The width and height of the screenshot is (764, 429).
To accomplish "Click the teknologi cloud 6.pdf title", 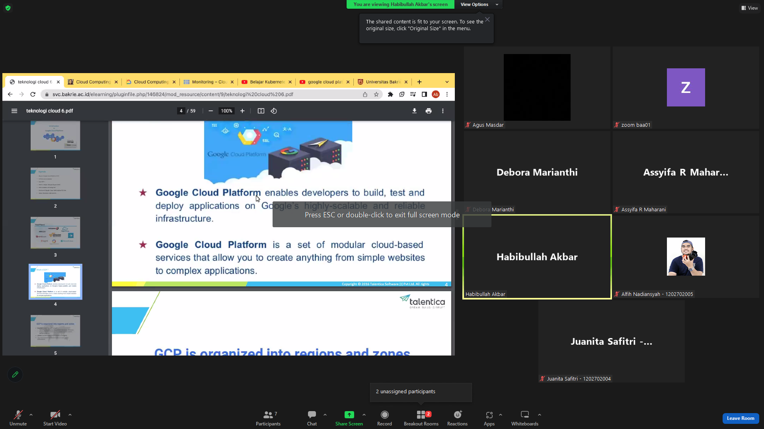I will pos(50,111).
